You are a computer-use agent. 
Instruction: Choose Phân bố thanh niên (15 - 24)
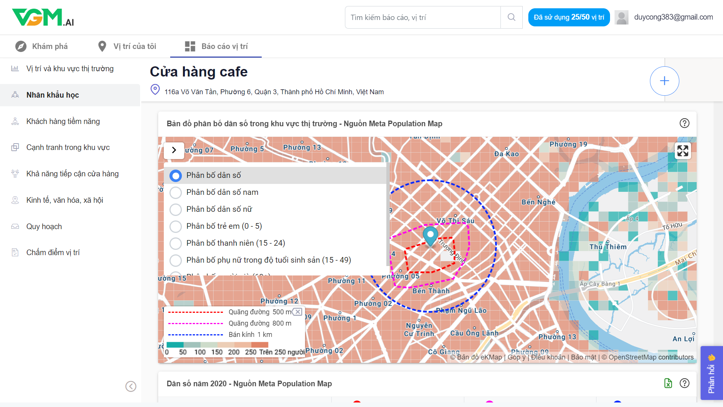coord(175,243)
